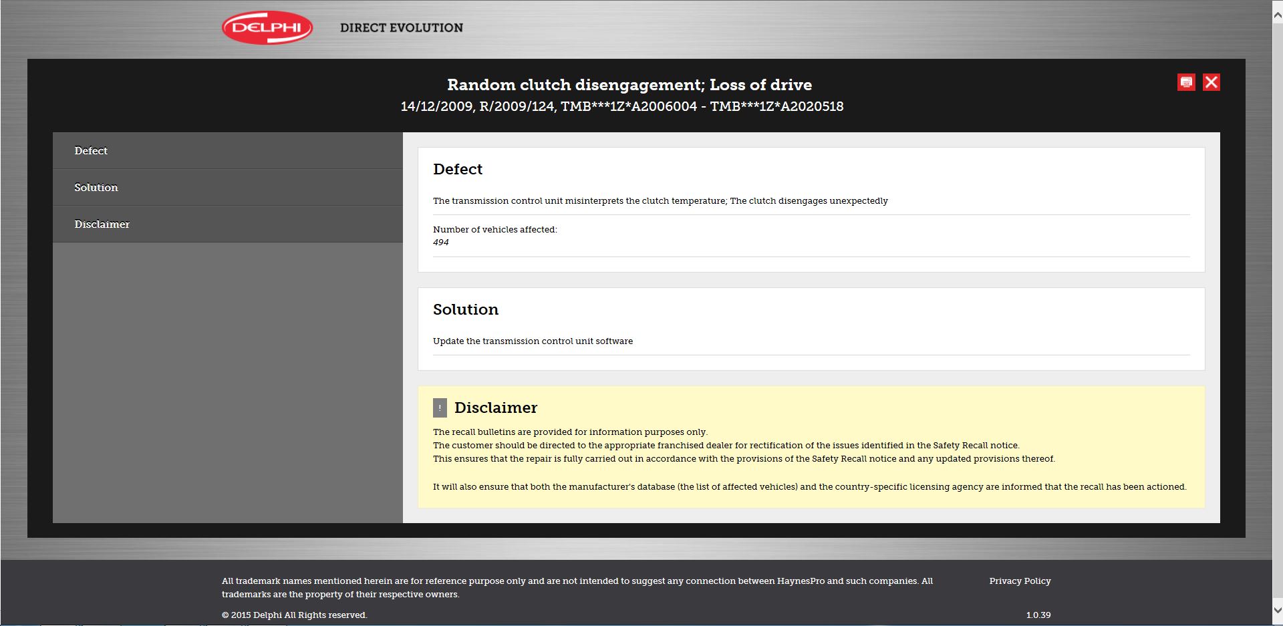
Task: Click the red print icon
Action: 1186,82
